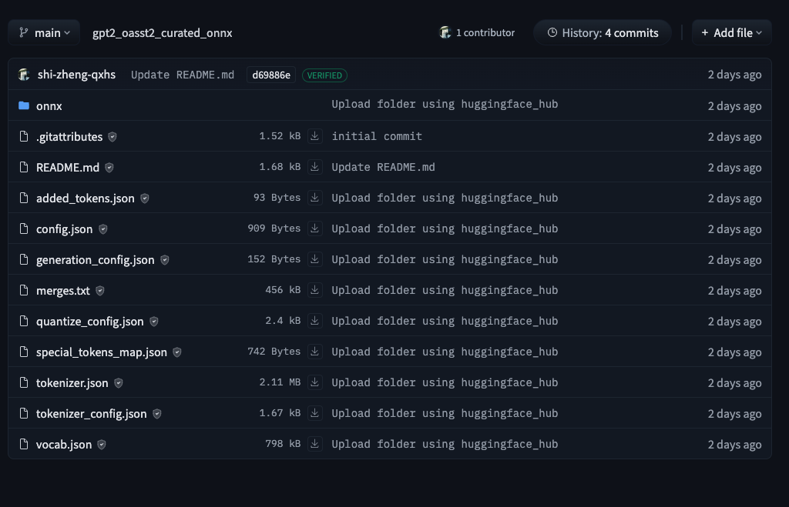
Task: Click 2 days ago in the latest commit header
Action: coord(734,75)
